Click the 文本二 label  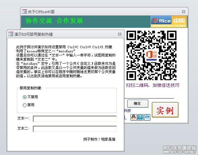tap(23, 128)
